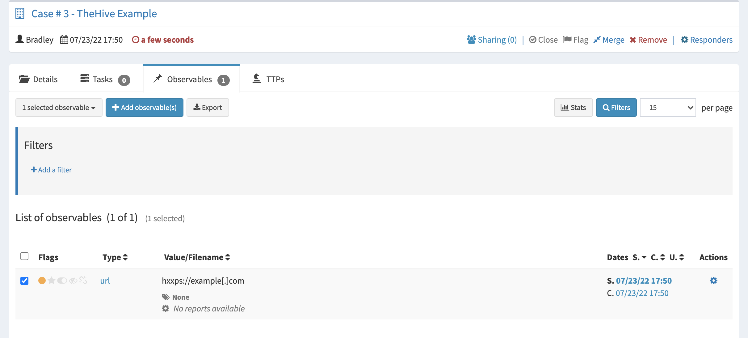Switch to the Details tab
This screenshot has width=748, height=338.
pos(38,79)
